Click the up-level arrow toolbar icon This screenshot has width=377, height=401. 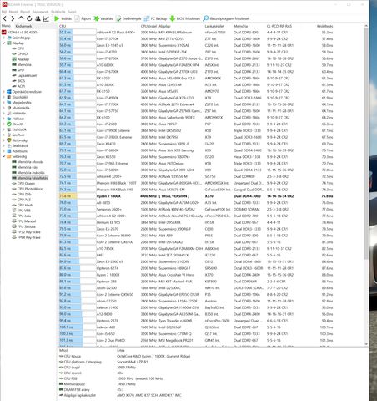pyautogui.click(x=21, y=18)
